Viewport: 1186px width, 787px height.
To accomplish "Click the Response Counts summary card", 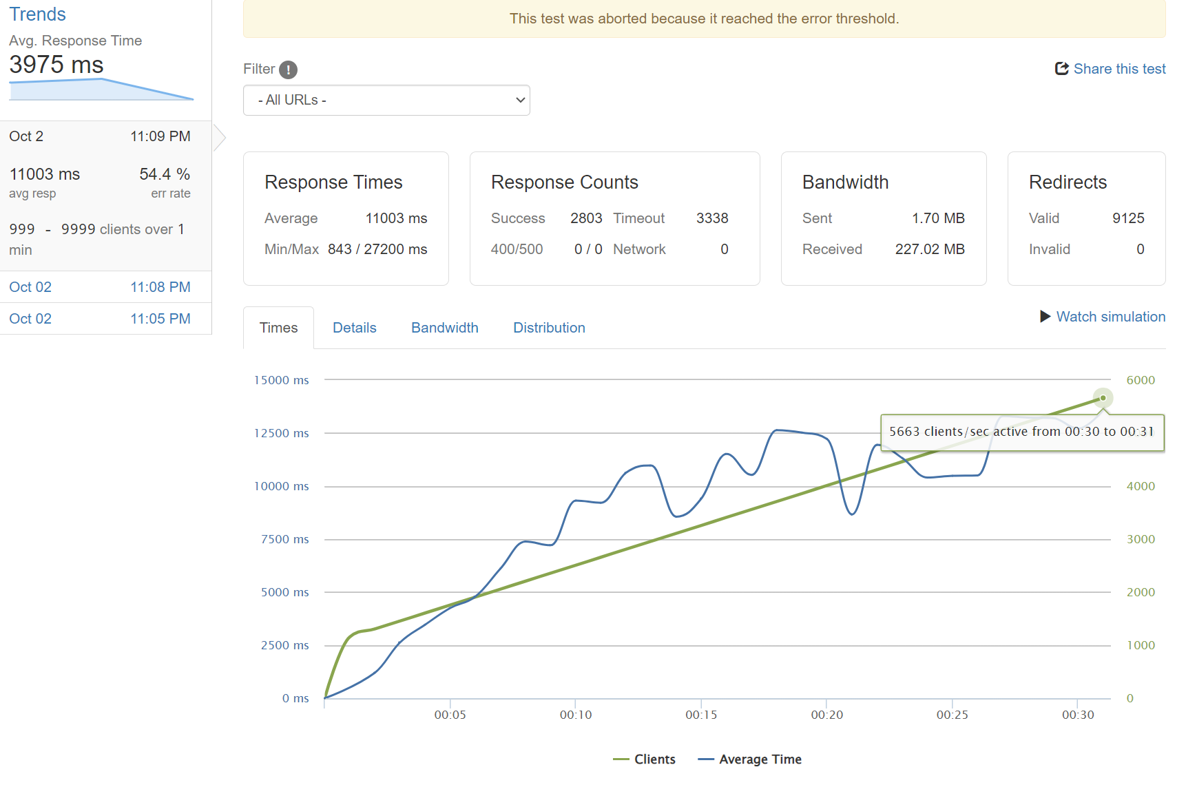I will click(614, 218).
